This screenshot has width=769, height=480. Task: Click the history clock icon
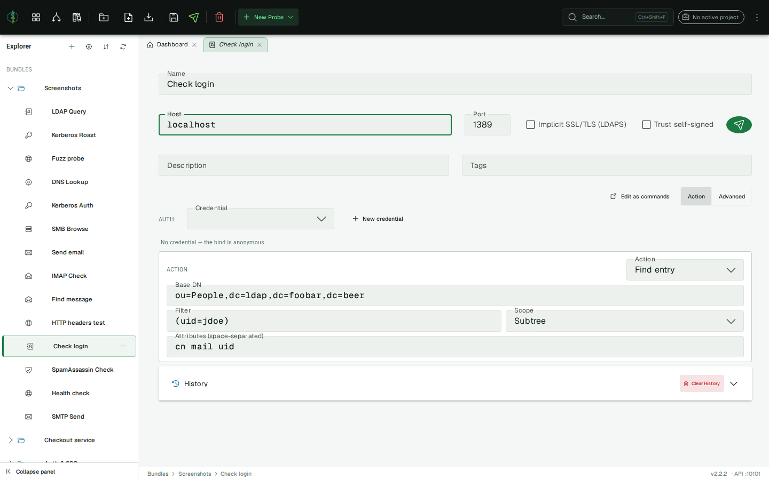click(175, 383)
